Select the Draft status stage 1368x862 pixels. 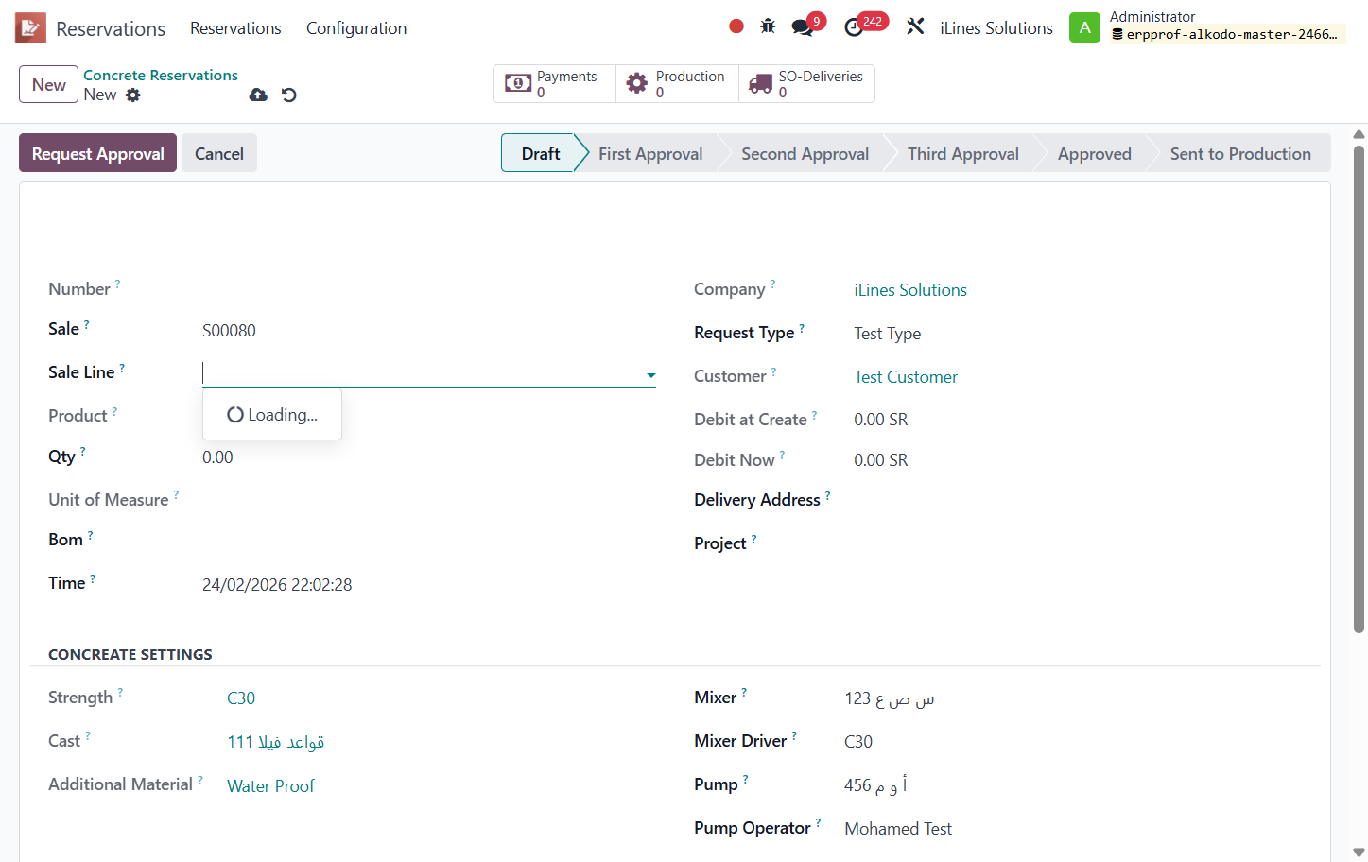click(540, 153)
